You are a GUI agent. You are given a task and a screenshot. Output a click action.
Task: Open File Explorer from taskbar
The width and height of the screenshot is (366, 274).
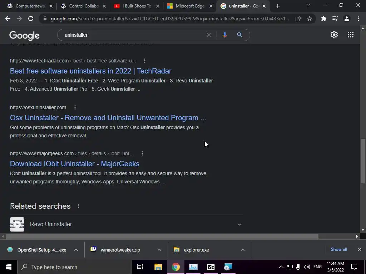click(x=158, y=267)
